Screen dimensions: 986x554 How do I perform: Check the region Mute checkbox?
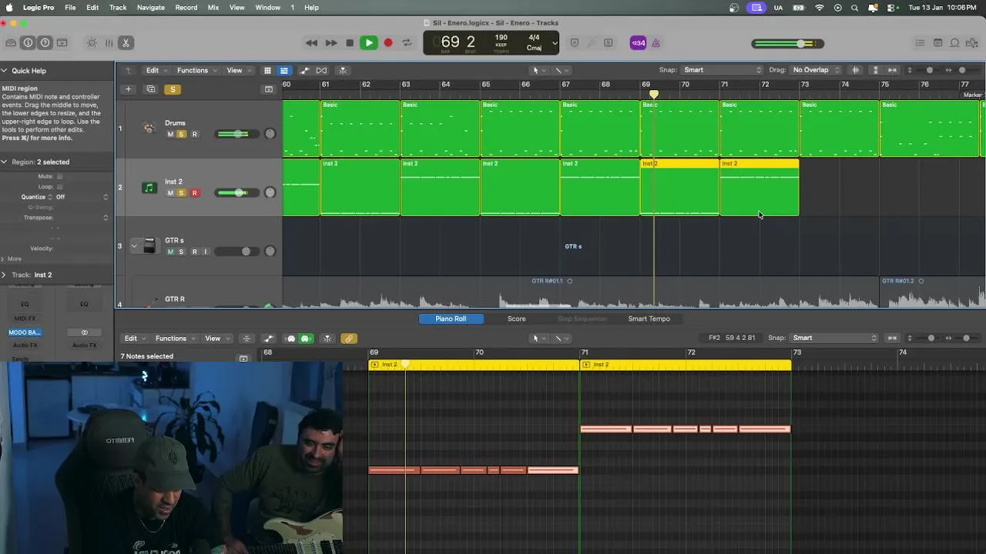[x=59, y=176]
